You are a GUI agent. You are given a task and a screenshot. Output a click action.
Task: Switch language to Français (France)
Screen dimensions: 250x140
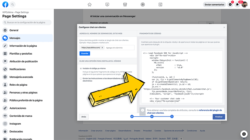click(105, 139)
